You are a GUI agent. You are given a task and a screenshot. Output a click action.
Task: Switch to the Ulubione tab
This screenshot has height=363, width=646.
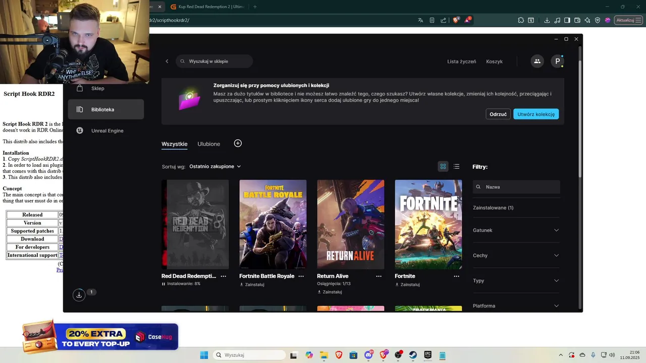[x=209, y=144]
